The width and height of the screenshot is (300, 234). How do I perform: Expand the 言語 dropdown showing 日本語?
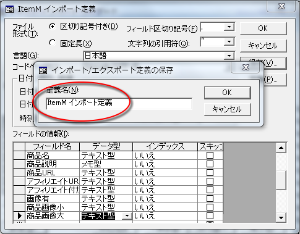(x=229, y=56)
